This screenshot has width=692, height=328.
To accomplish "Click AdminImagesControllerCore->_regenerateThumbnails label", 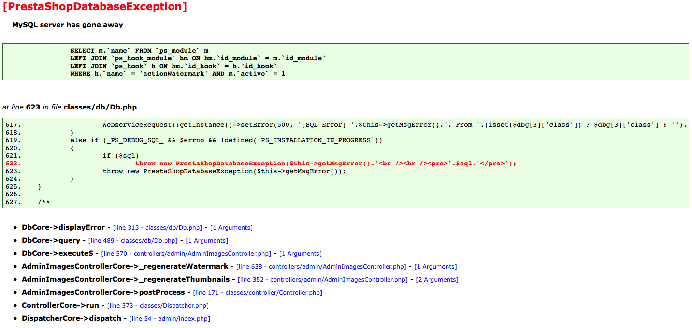I will click(x=126, y=279).
